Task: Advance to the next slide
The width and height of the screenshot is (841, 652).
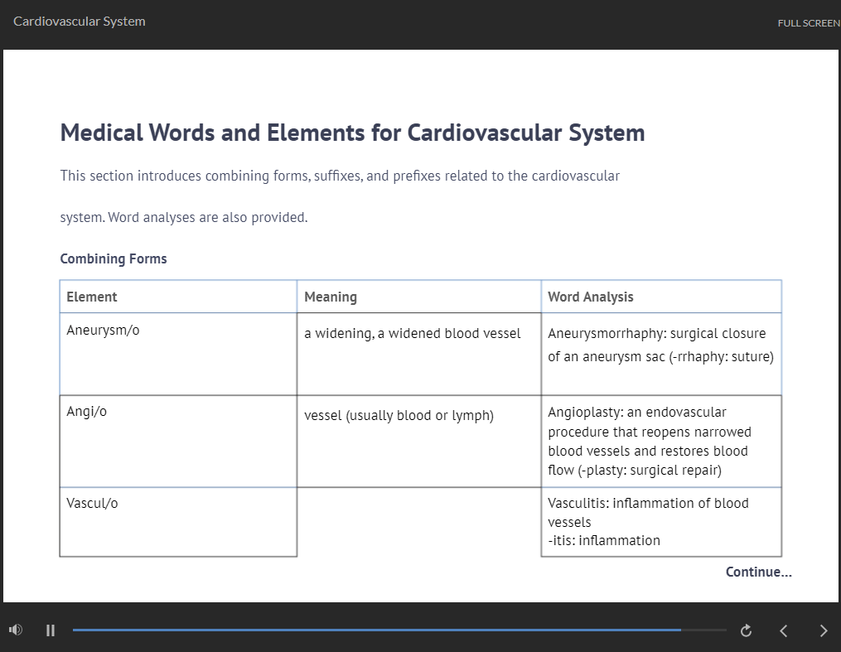Action: 824,630
